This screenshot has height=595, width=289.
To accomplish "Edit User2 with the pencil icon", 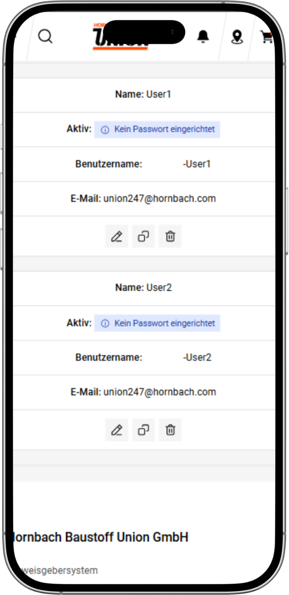I will (x=117, y=430).
